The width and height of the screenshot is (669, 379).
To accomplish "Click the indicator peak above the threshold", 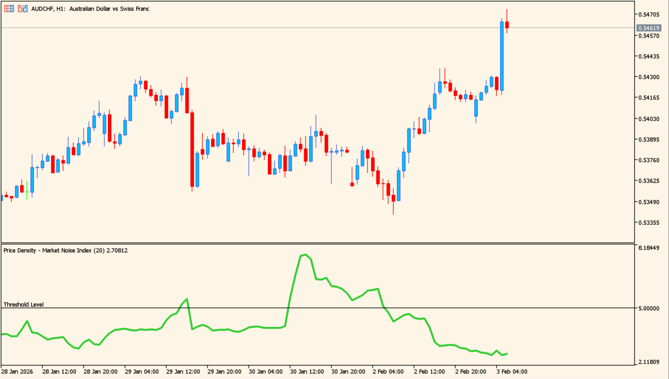I will tap(305, 255).
